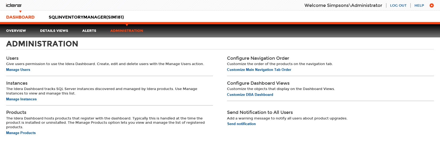Screen dimensions: 440x163
Task: Click the Log Out link
Action: [x=398, y=6]
